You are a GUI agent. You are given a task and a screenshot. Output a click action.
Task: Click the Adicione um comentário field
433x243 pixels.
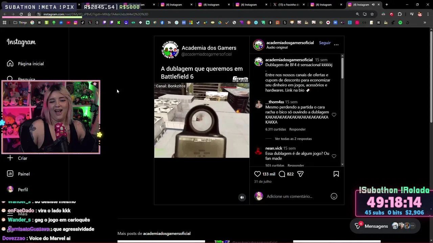click(289, 196)
